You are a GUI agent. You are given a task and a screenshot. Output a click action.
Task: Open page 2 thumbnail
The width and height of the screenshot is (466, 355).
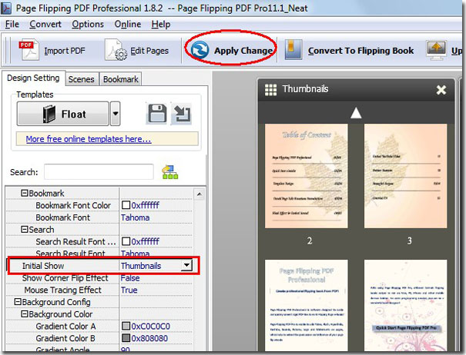(306, 176)
